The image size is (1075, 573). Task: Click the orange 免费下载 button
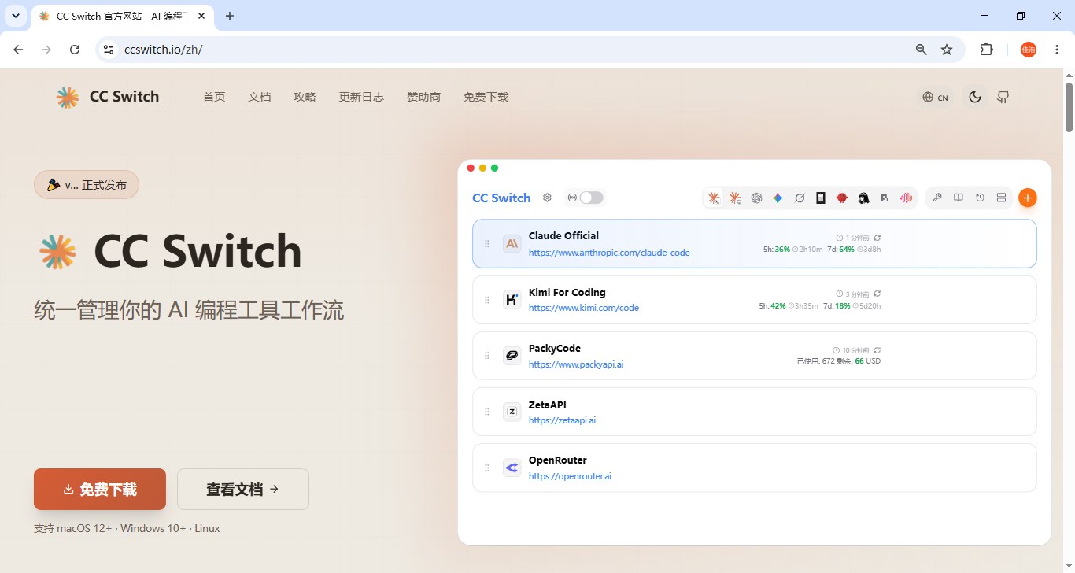[x=100, y=489]
